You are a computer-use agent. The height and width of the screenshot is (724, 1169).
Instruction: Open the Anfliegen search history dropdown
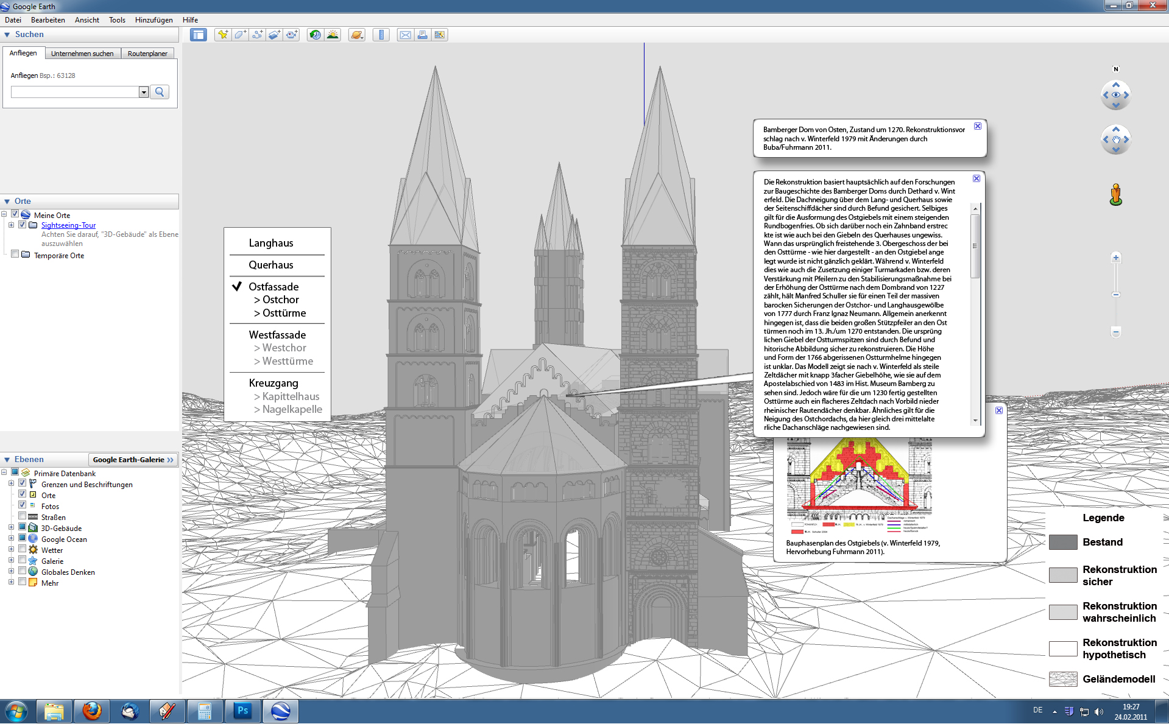coord(144,92)
